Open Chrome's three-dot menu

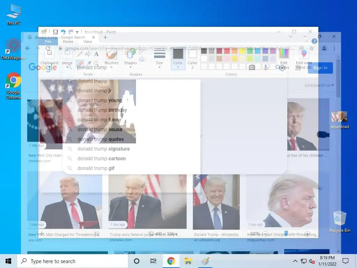334,48
